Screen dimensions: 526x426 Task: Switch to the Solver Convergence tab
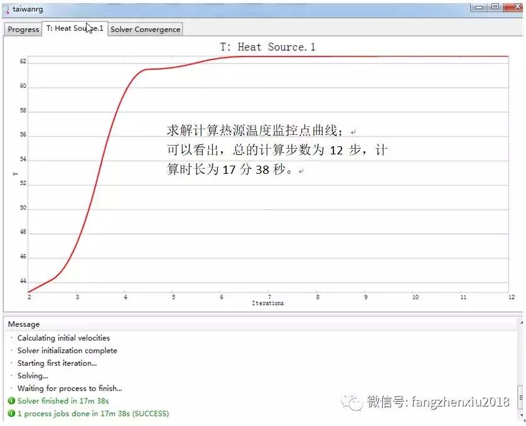click(x=145, y=29)
